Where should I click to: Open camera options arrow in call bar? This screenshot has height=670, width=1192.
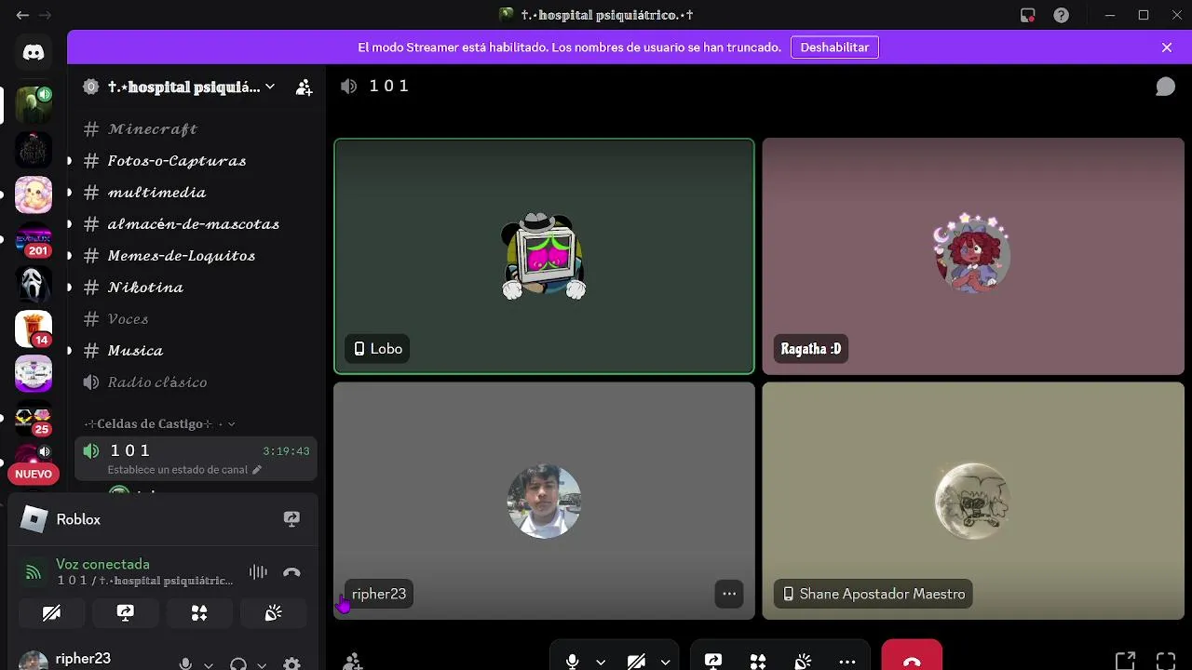click(665, 662)
